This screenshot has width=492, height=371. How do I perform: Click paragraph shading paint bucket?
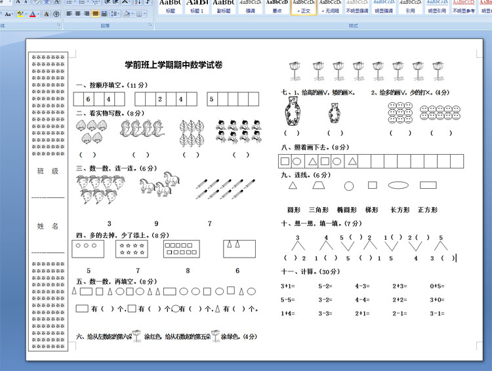[127, 14]
